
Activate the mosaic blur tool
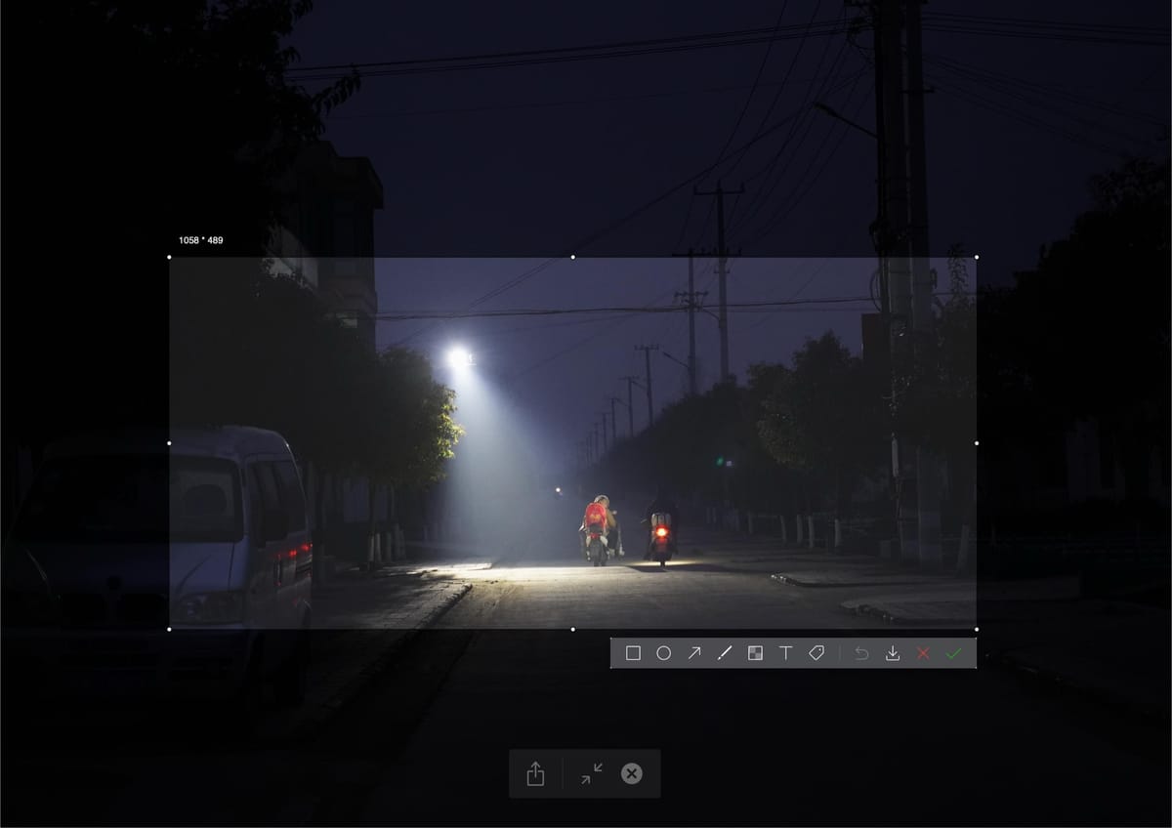(x=755, y=653)
